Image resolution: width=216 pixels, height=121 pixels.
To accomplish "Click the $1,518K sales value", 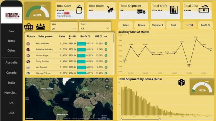I will click(x=64, y=43).
